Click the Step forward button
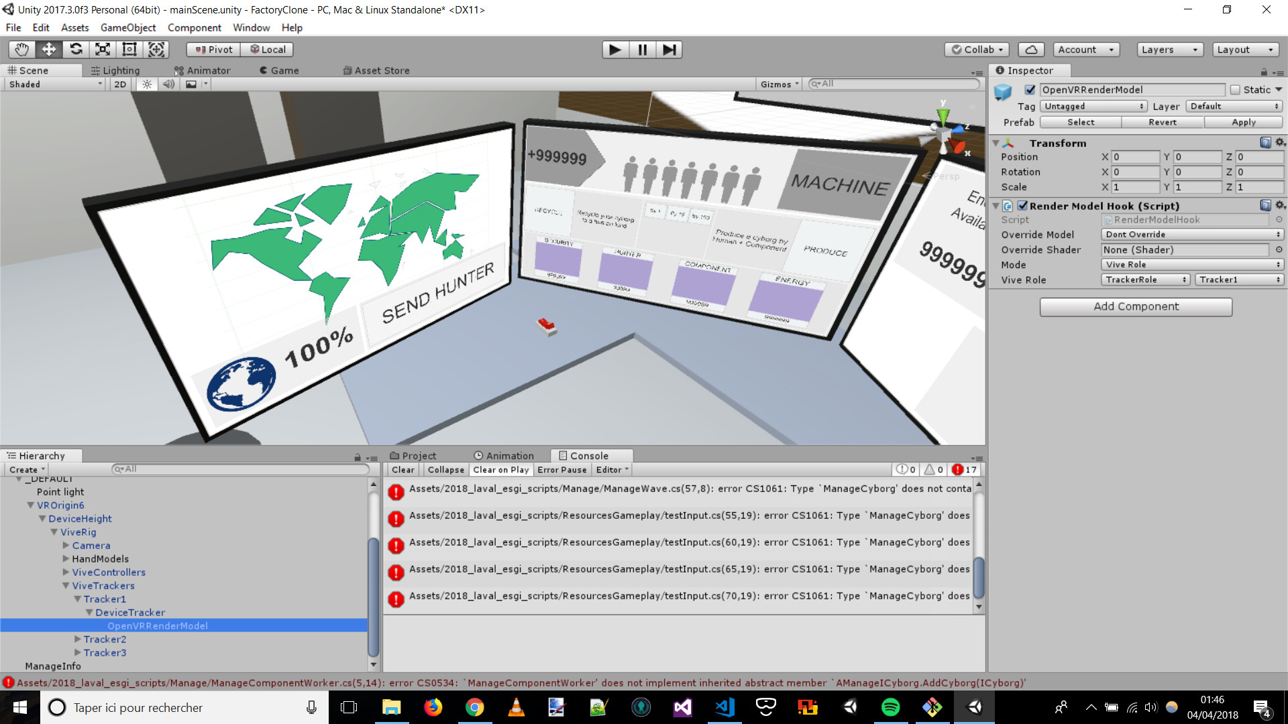This screenshot has width=1288, height=724. click(669, 50)
